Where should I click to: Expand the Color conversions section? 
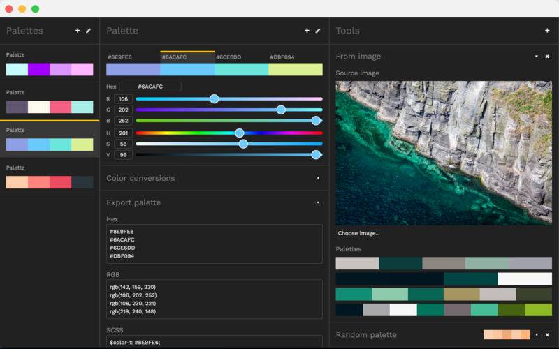tap(318, 178)
